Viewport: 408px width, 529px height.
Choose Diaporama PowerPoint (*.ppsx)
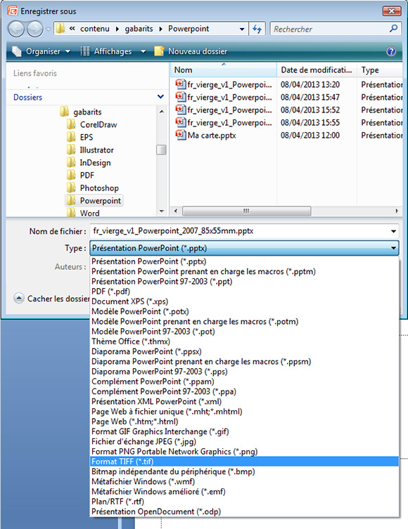pos(244,351)
